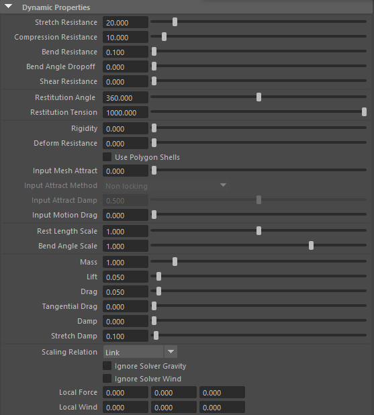Click the Damp value field
The width and height of the screenshot is (374, 415).
(126, 322)
